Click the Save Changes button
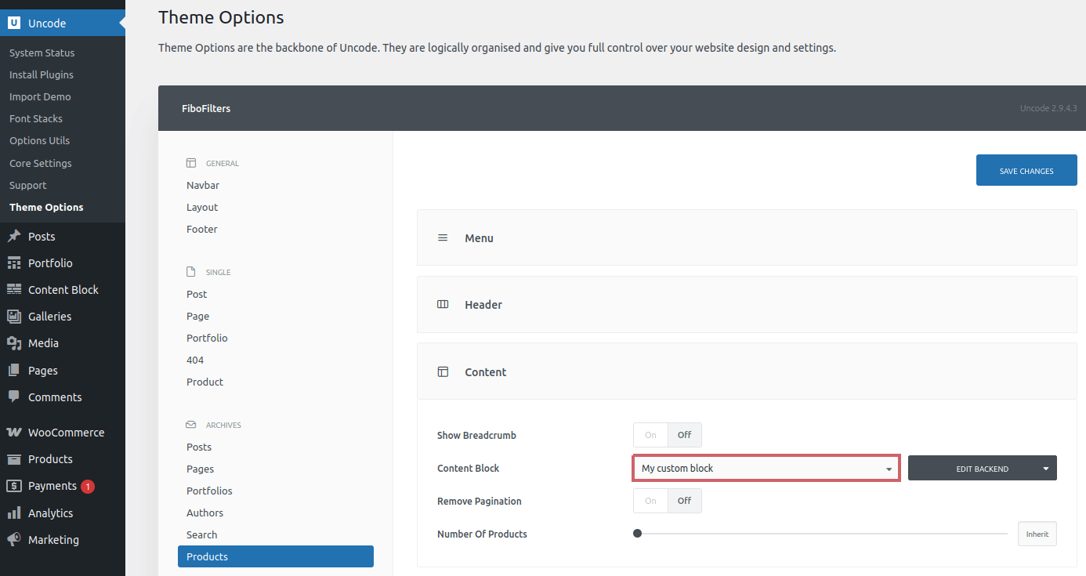 pyautogui.click(x=1026, y=170)
